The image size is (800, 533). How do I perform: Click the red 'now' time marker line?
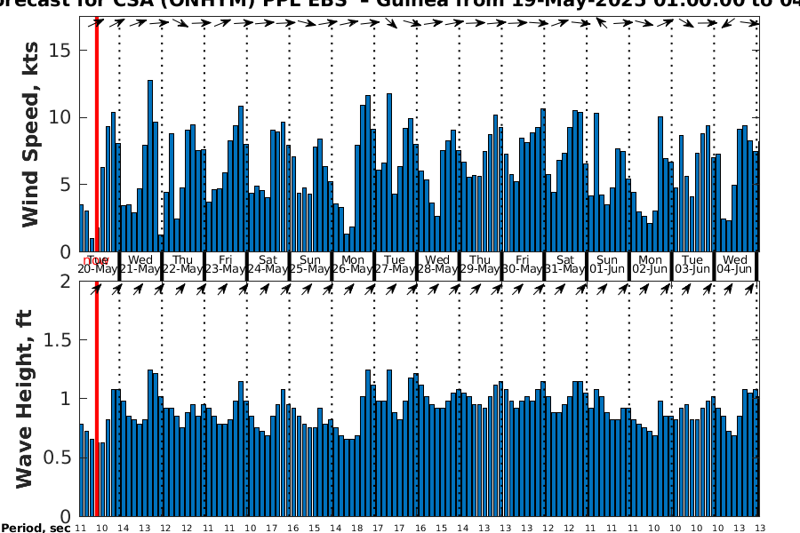pyautogui.click(x=96, y=266)
